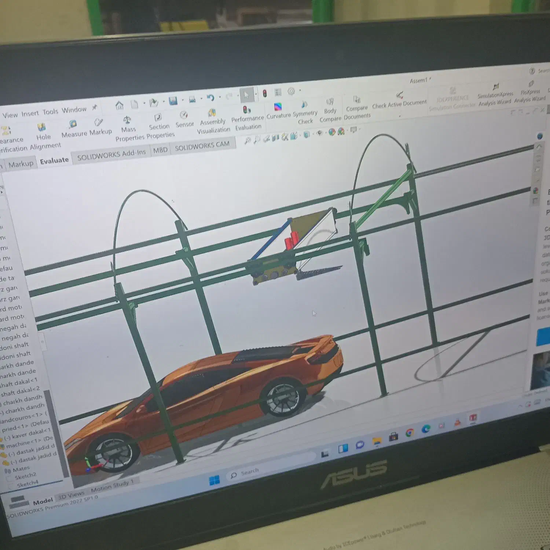Open Compare Documents
The width and height of the screenshot is (550, 550).
357,108
